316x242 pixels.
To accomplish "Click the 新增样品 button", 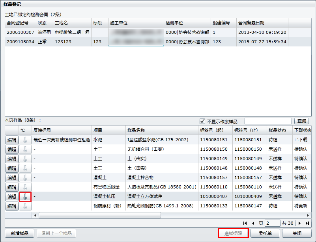I will [x=19, y=233].
